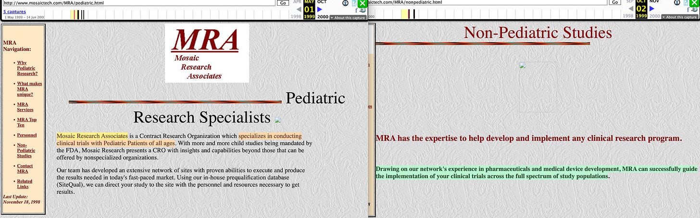Jump to the OCT capture in the pediatric window
This screenshot has height=218, width=700.
(322, 2)
